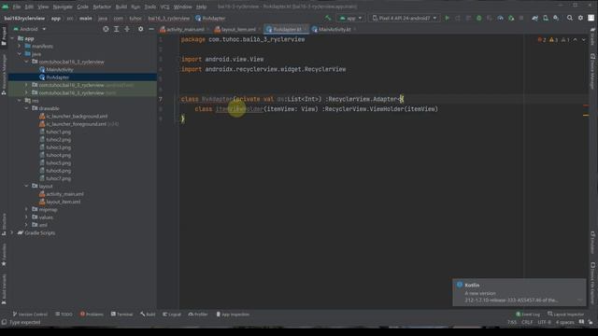Open Project panel options gear
The width and height of the screenshot is (598, 336).
click(x=141, y=29)
